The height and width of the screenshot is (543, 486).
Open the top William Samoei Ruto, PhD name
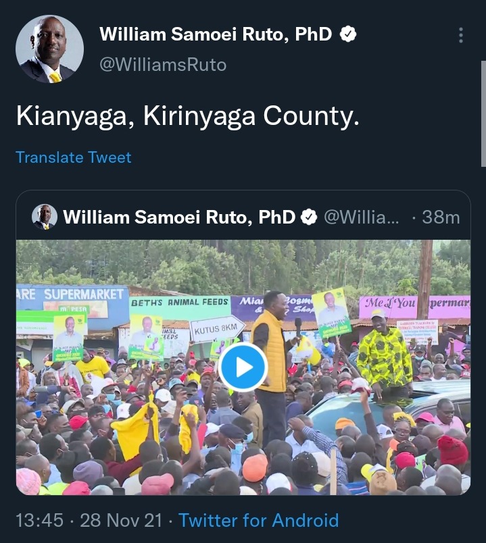tap(216, 34)
